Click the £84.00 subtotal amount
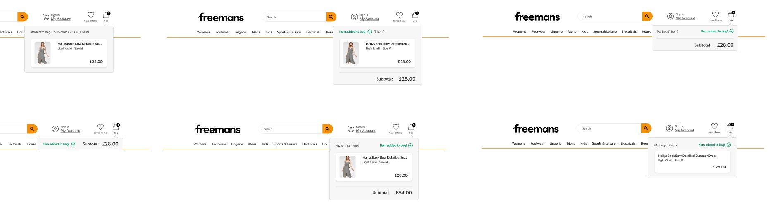Image resolution: width=768 pixels, height=211 pixels. point(403,193)
